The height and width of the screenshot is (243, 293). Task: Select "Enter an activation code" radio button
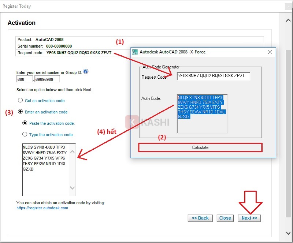(x=20, y=112)
